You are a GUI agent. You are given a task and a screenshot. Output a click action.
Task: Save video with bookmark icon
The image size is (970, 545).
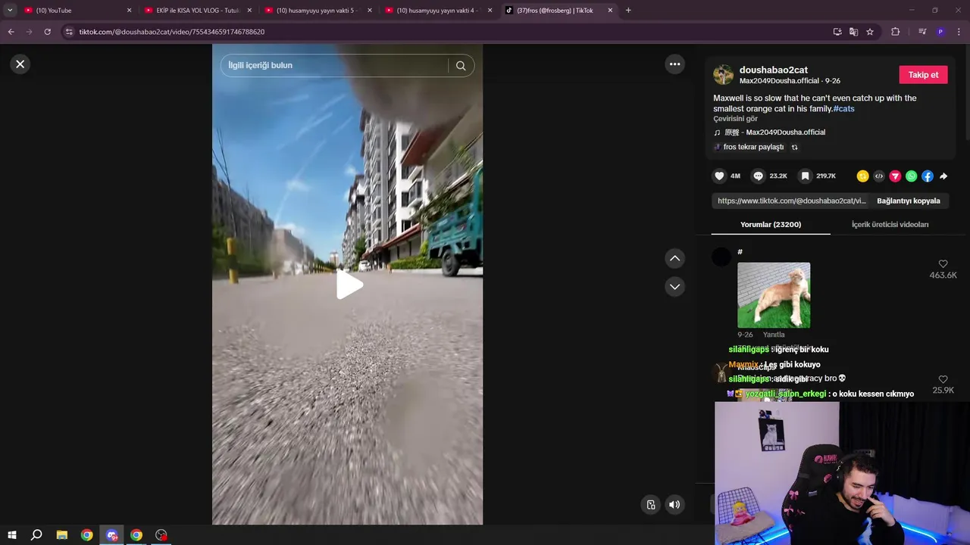pos(805,176)
